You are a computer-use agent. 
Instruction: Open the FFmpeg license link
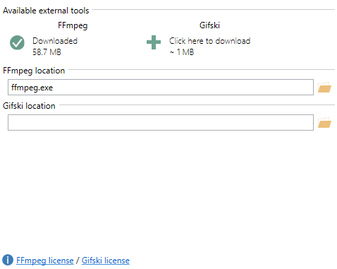coord(45,261)
